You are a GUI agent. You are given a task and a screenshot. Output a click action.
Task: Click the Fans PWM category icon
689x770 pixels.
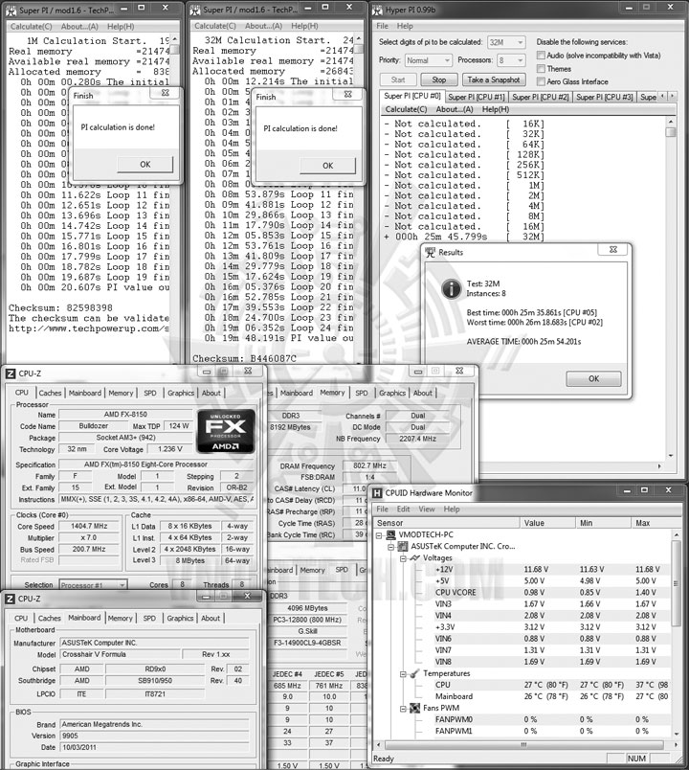[415, 708]
